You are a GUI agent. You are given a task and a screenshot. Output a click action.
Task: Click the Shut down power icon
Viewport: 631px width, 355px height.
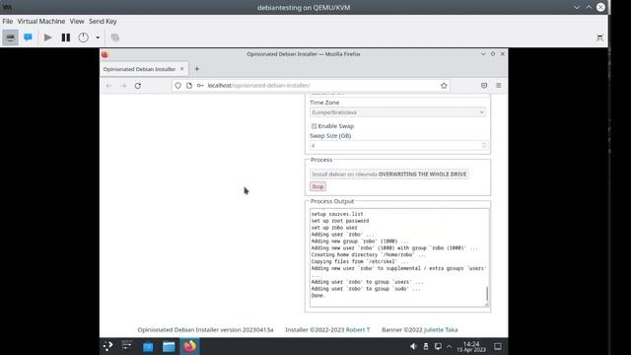(x=83, y=37)
